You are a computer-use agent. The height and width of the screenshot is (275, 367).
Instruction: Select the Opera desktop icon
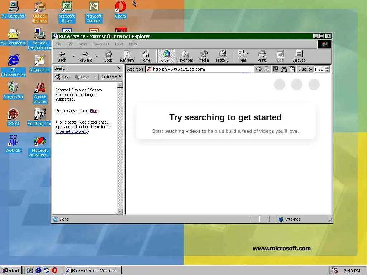[x=120, y=10]
